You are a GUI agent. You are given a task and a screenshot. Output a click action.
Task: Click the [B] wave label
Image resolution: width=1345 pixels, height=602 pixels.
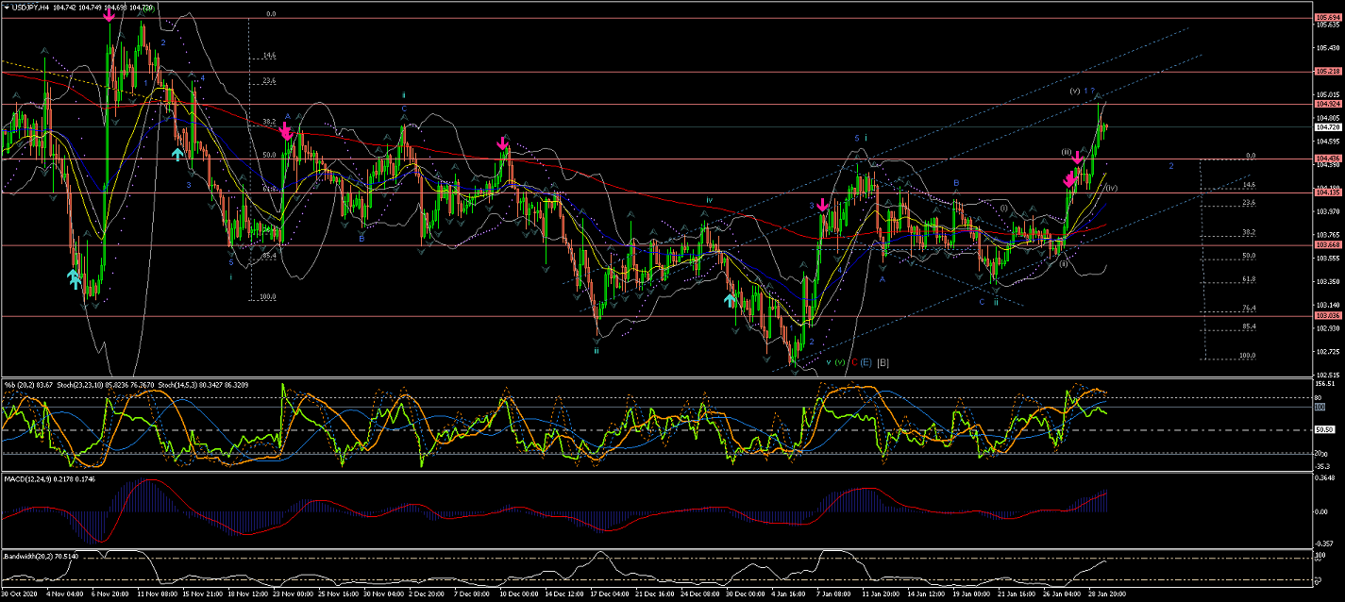coord(883,362)
